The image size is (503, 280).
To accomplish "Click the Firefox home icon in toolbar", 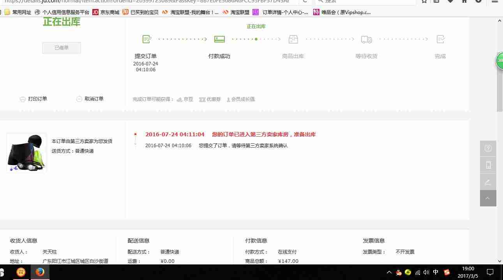I will (x=464, y=2).
